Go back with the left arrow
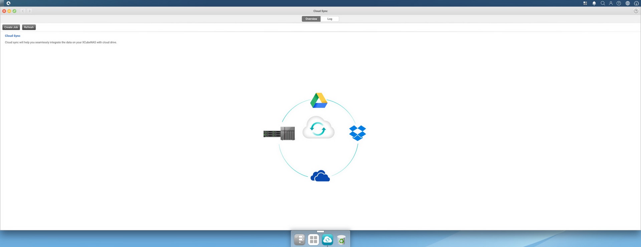This screenshot has height=247, width=641. coord(23,11)
